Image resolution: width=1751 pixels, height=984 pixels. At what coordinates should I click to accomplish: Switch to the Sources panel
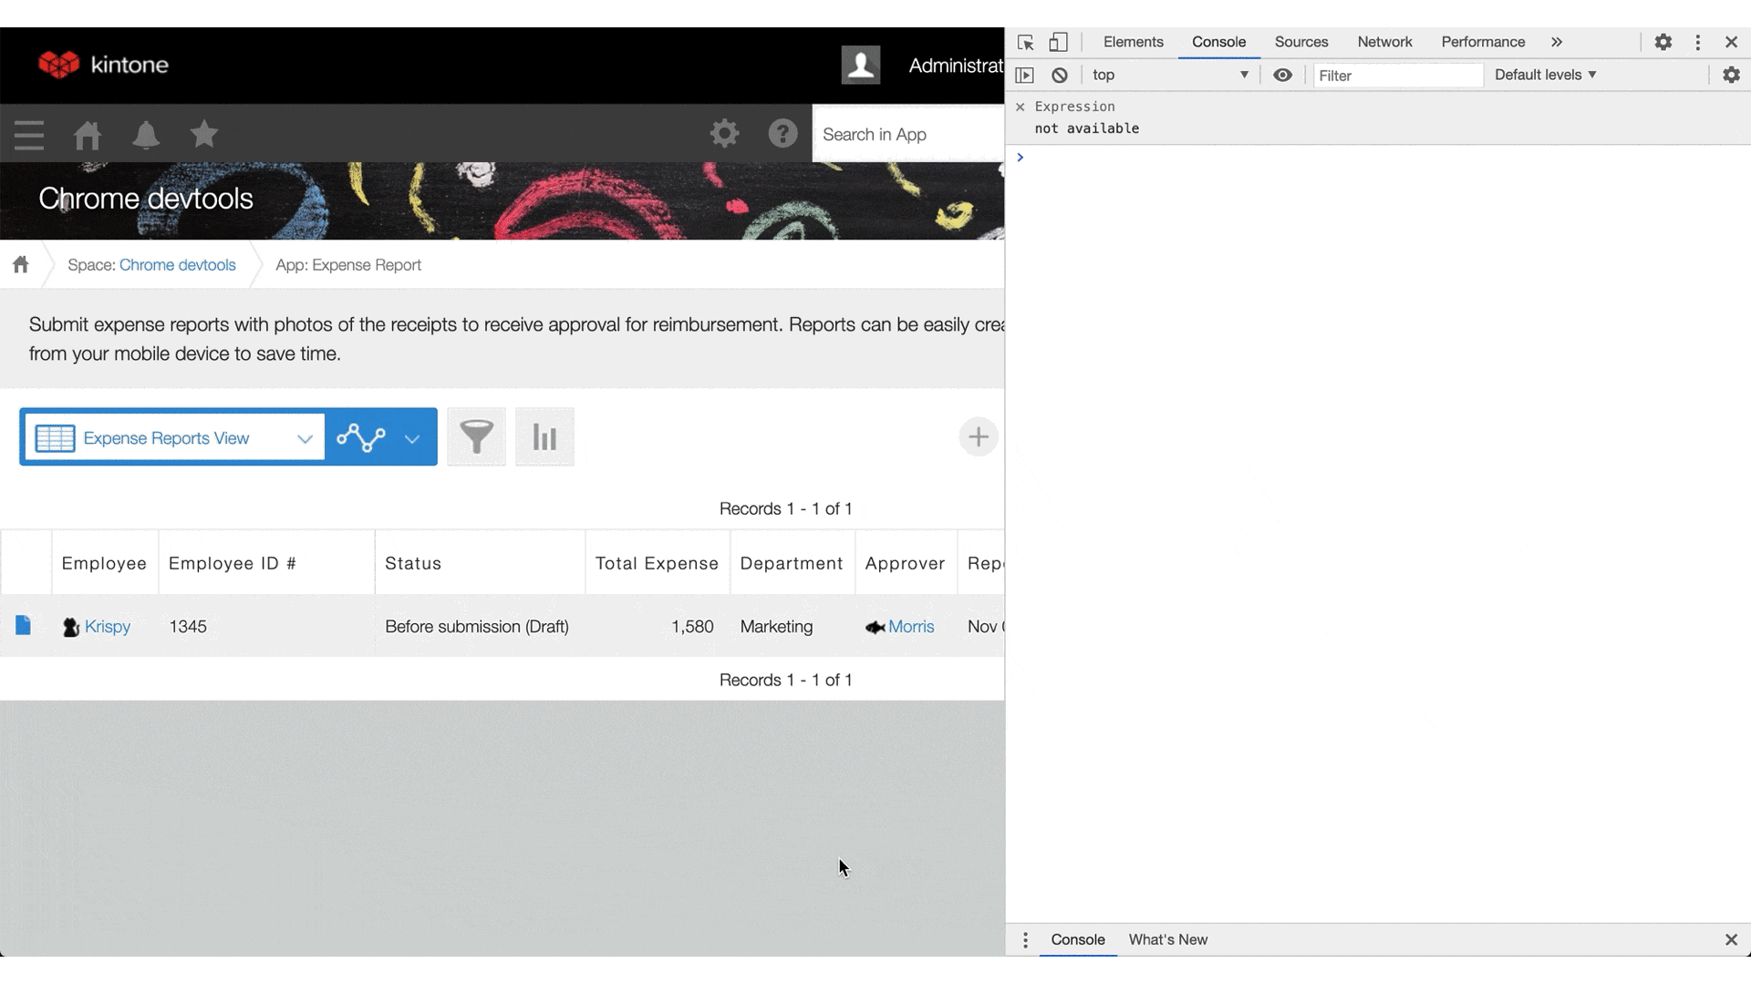pyautogui.click(x=1301, y=42)
